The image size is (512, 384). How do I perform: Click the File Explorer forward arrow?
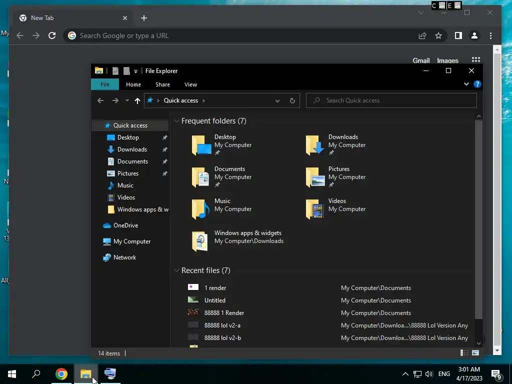coord(115,100)
